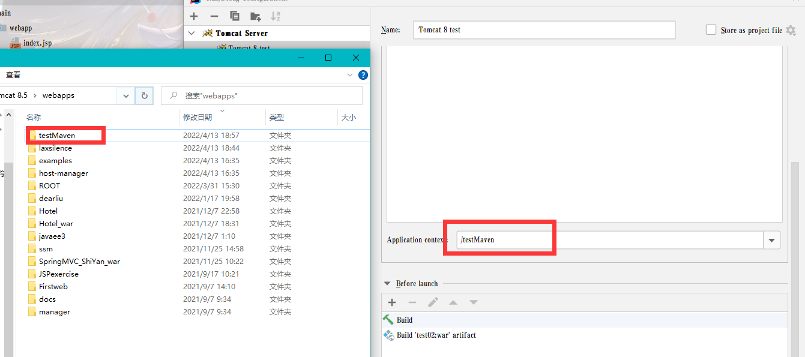Enable Store as project file checkbox
Viewport: 805px width, 357px height.
pyautogui.click(x=711, y=30)
